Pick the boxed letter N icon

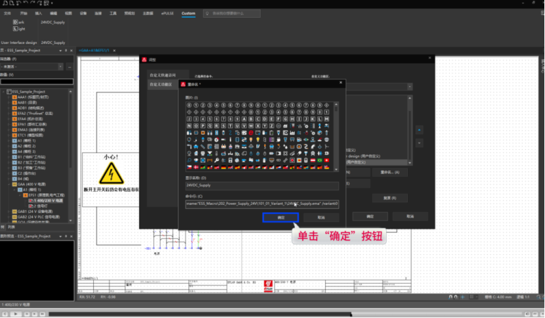click(189, 125)
